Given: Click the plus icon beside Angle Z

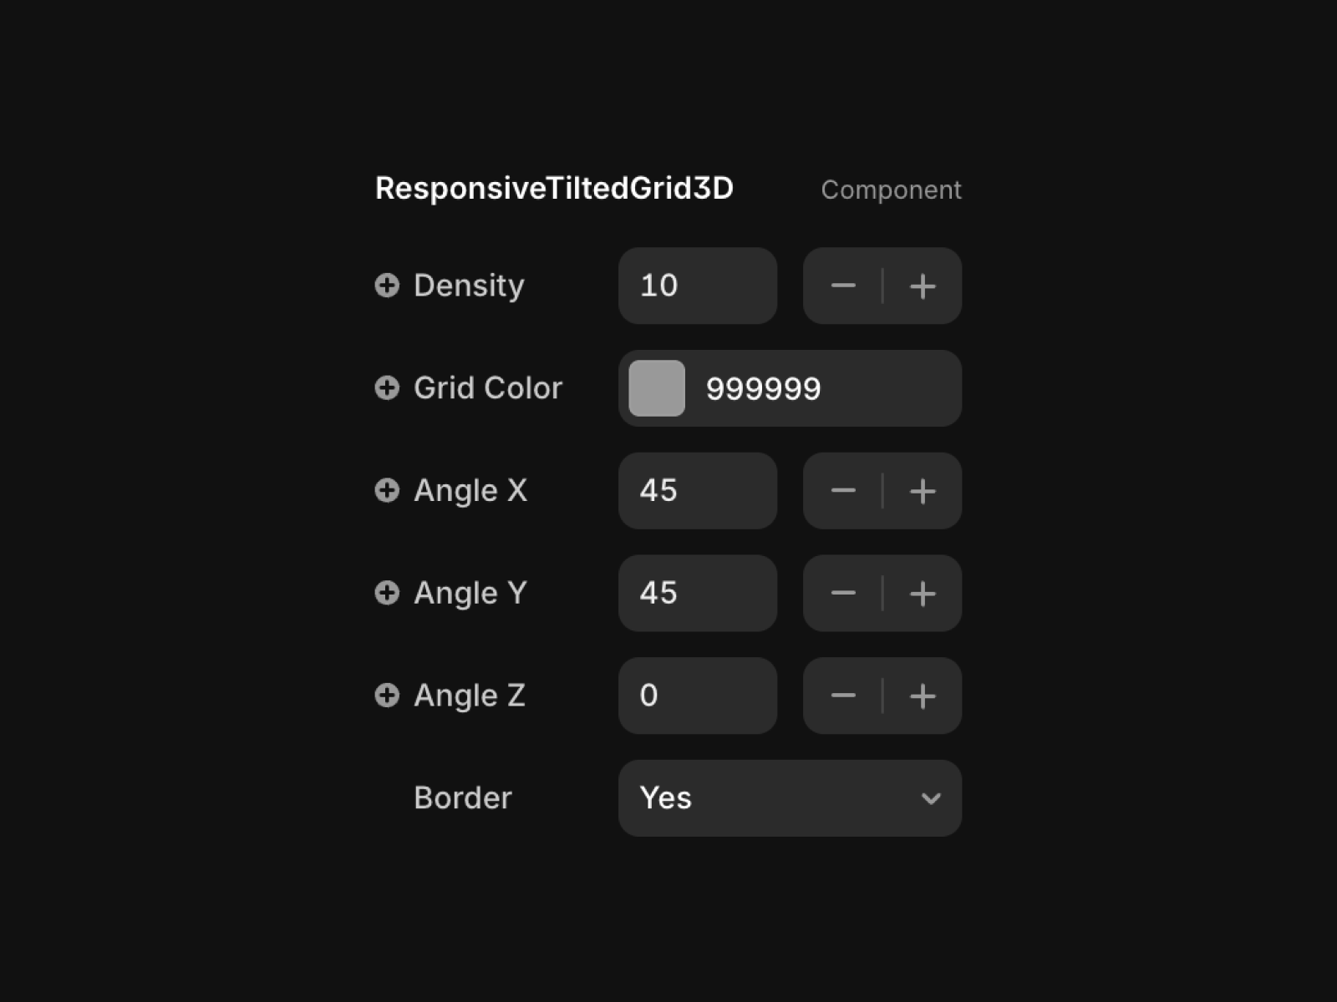Looking at the screenshot, I should [x=387, y=696].
